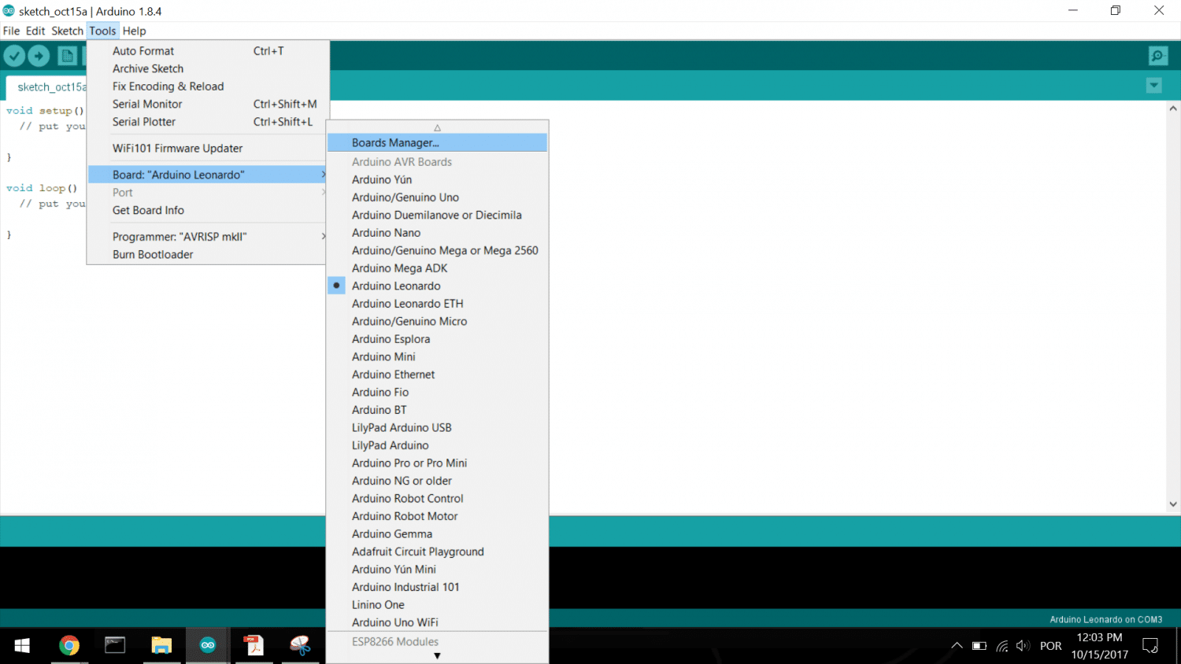Open the Sketch menu
This screenshot has height=664, width=1181.
(67, 31)
